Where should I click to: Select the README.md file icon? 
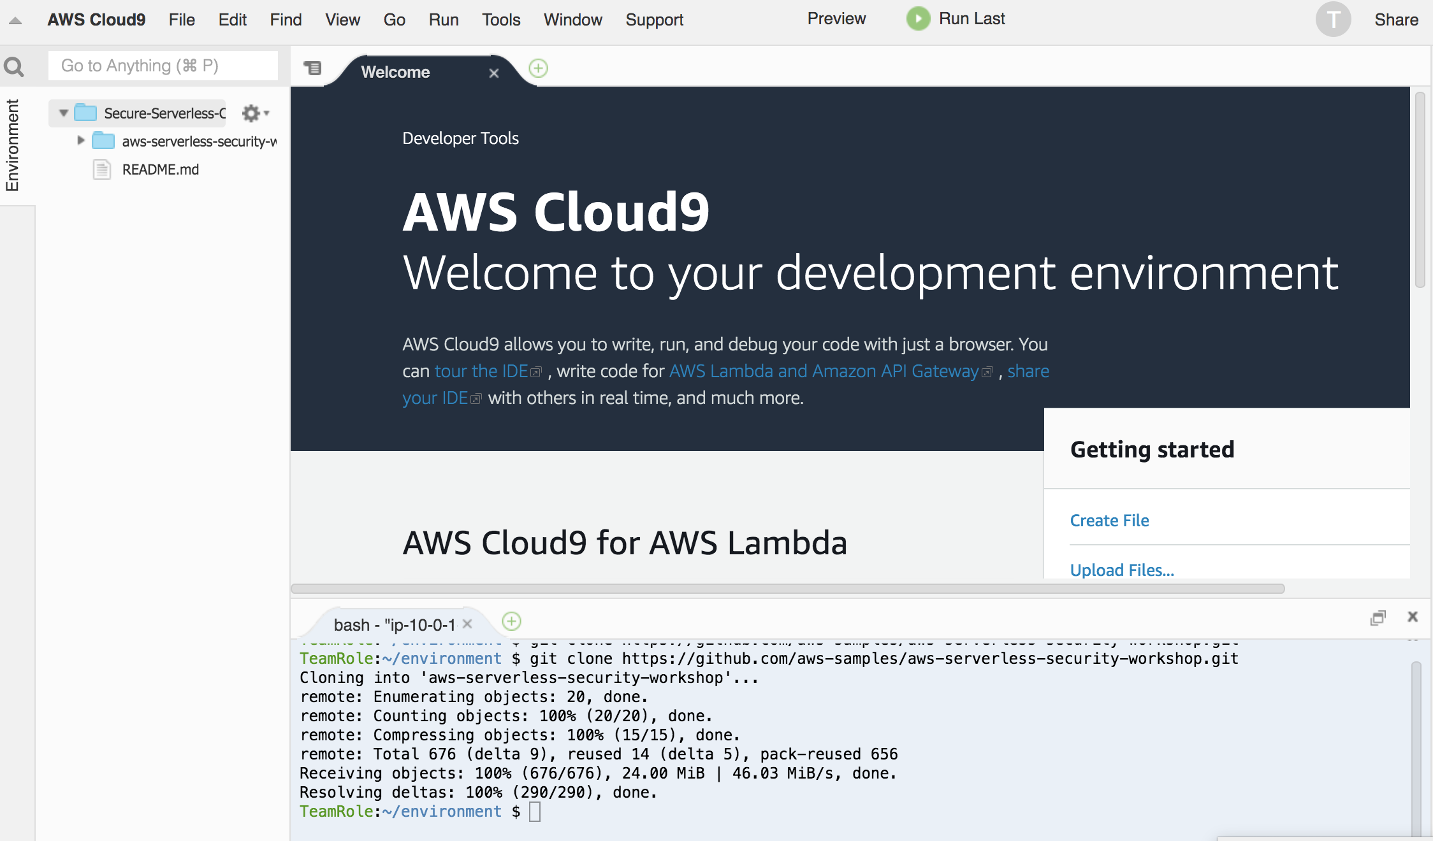[102, 169]
